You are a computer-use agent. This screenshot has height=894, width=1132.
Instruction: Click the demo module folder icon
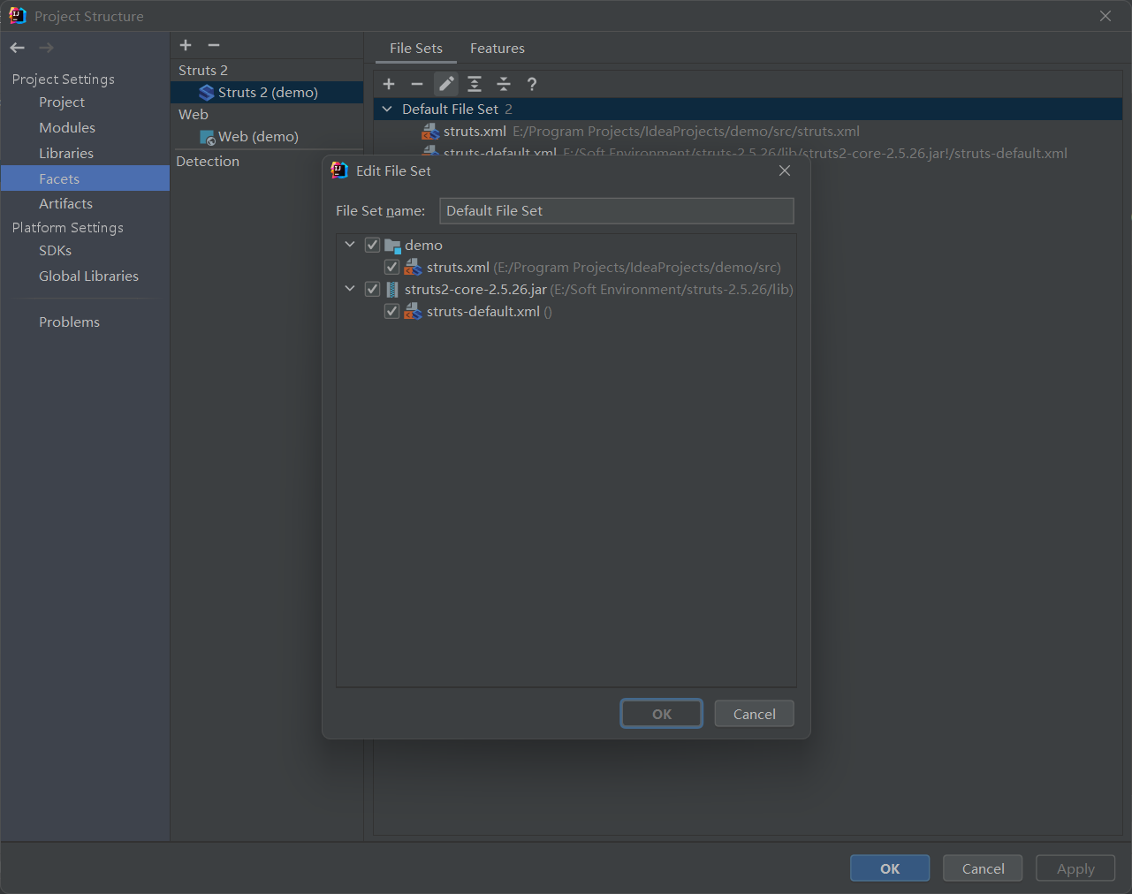[x=392, y=246]
